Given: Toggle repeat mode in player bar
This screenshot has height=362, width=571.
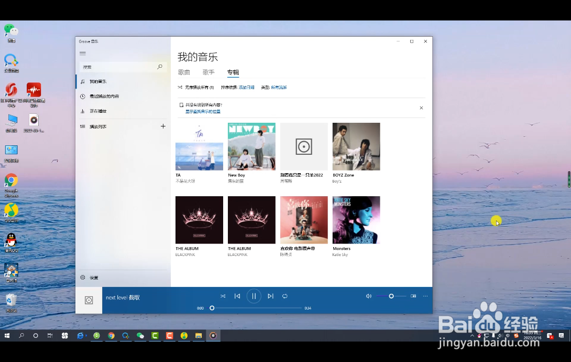Looking at the screenshot, I should (x=285, y=296).
